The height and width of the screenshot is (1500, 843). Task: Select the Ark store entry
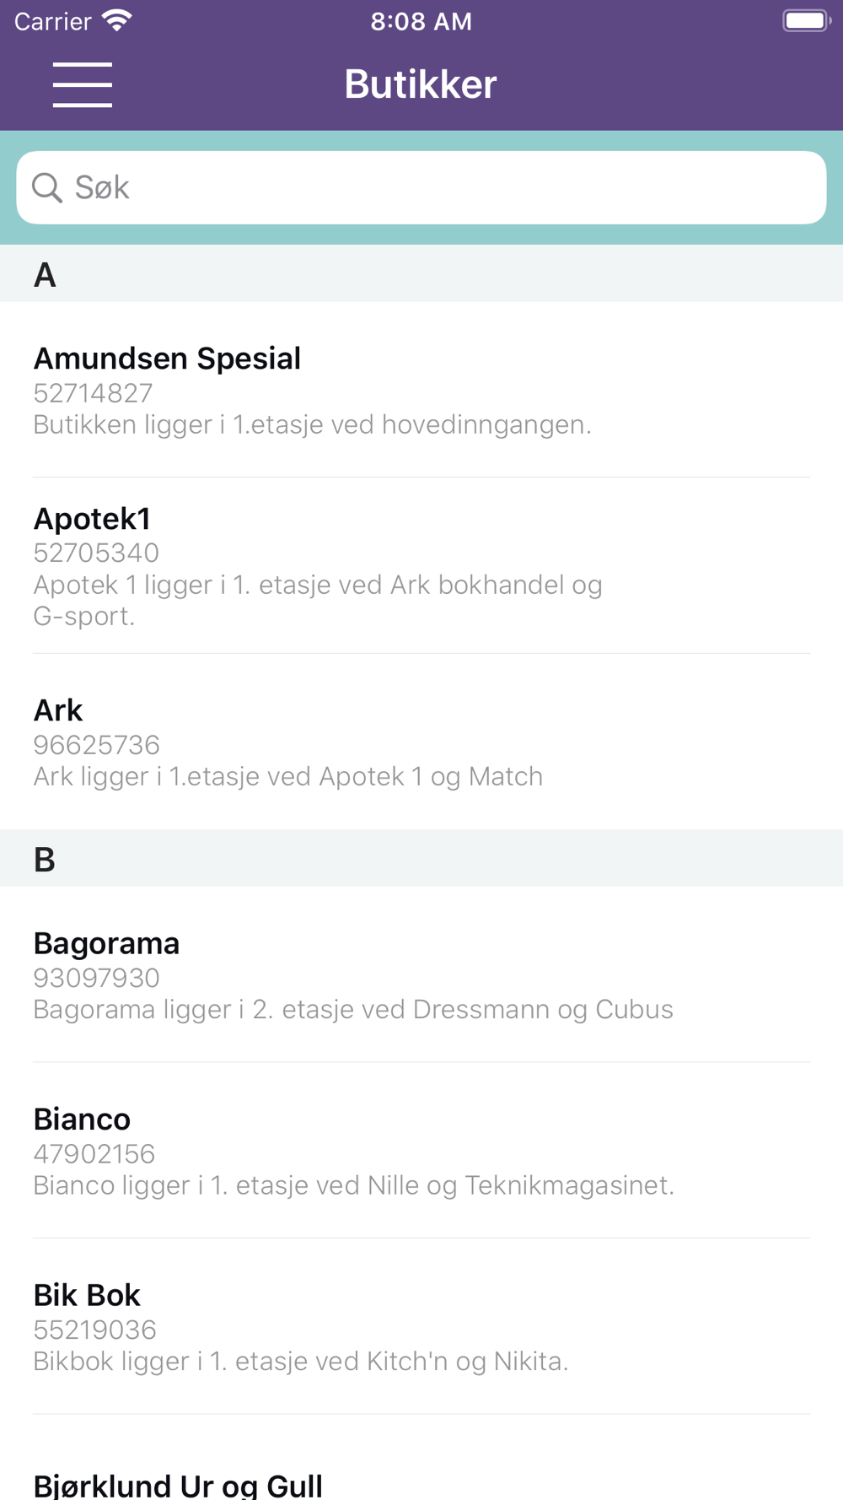point(421,742)
